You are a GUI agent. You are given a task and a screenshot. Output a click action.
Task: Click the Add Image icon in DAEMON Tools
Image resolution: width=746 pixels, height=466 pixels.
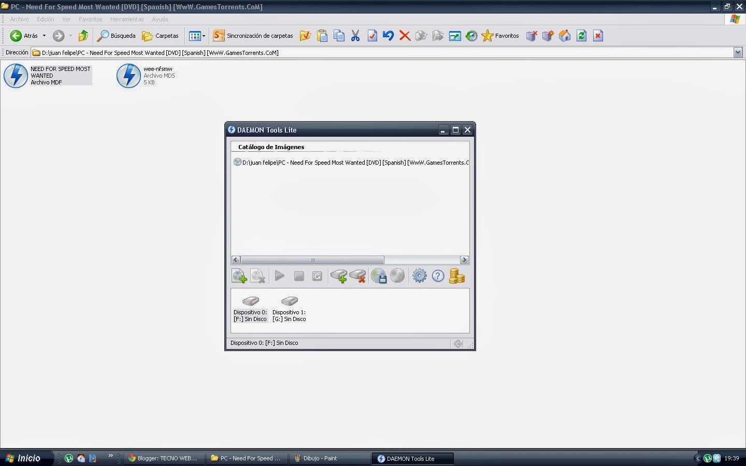click(x=239, y=276)
